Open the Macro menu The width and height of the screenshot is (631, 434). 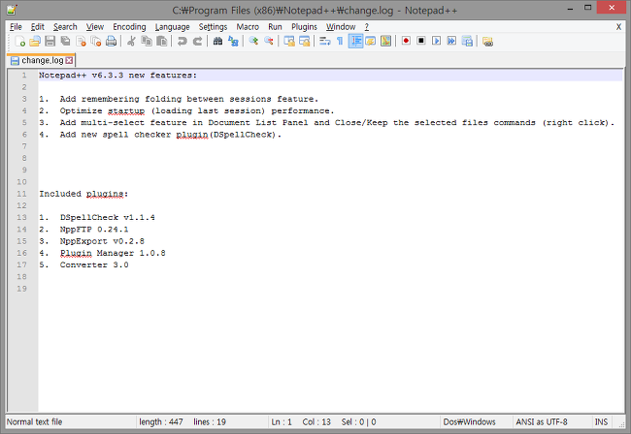coord(248,27)
